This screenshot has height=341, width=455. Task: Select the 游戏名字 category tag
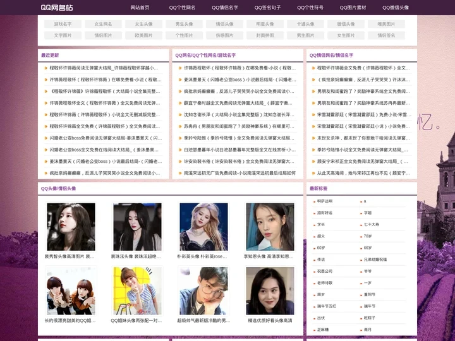click(63, 24)
